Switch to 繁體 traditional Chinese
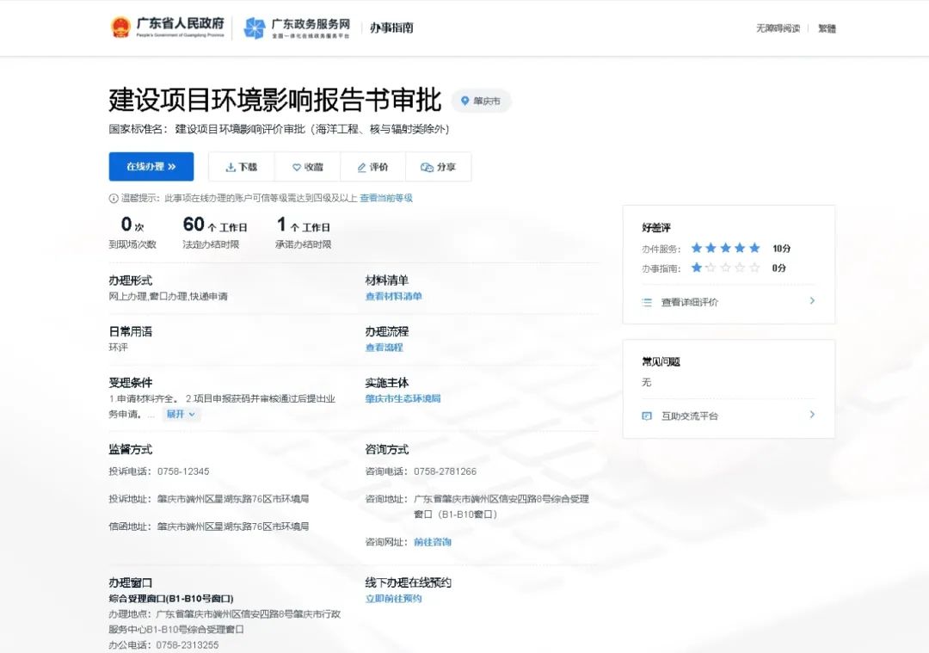This screenshot has height=653, width=929. click(x=826, y=28)
